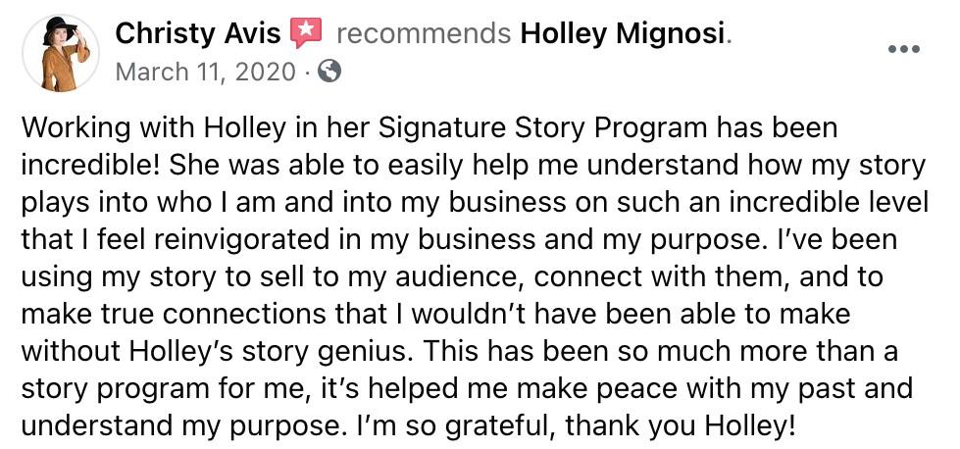Open the three-dot post options menu
The width and height of the screenshot is (960, 449).
click(904, 50)
